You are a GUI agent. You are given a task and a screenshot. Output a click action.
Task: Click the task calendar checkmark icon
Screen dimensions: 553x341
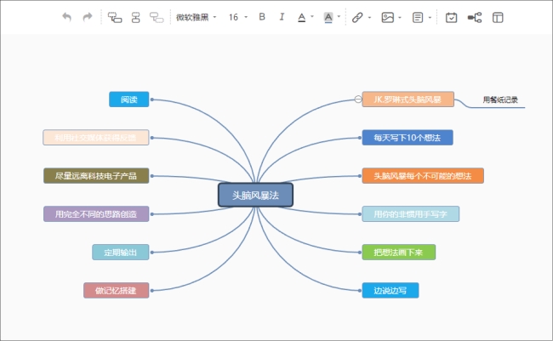452,17
